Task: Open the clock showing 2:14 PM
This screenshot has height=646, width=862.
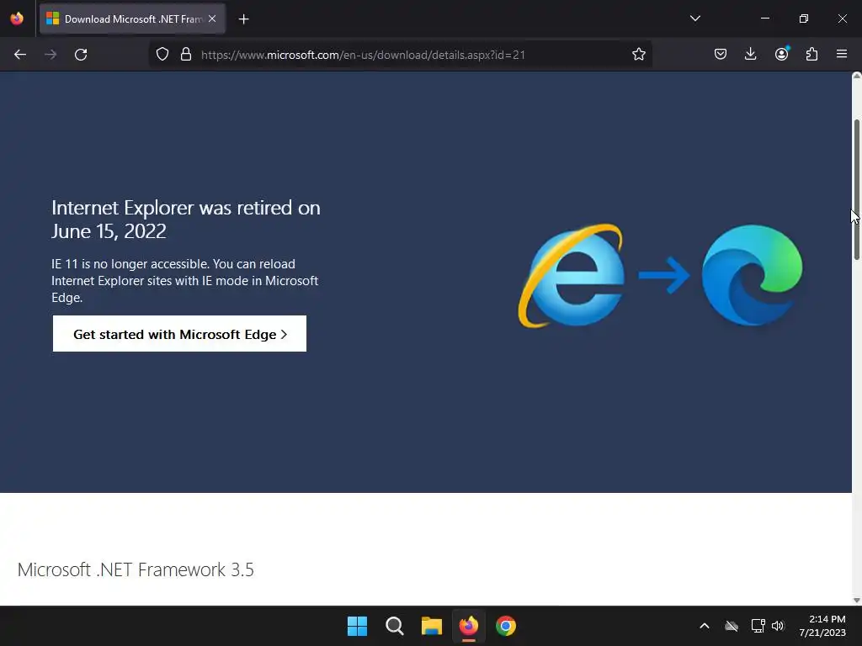Action: [x=822, y=626]
